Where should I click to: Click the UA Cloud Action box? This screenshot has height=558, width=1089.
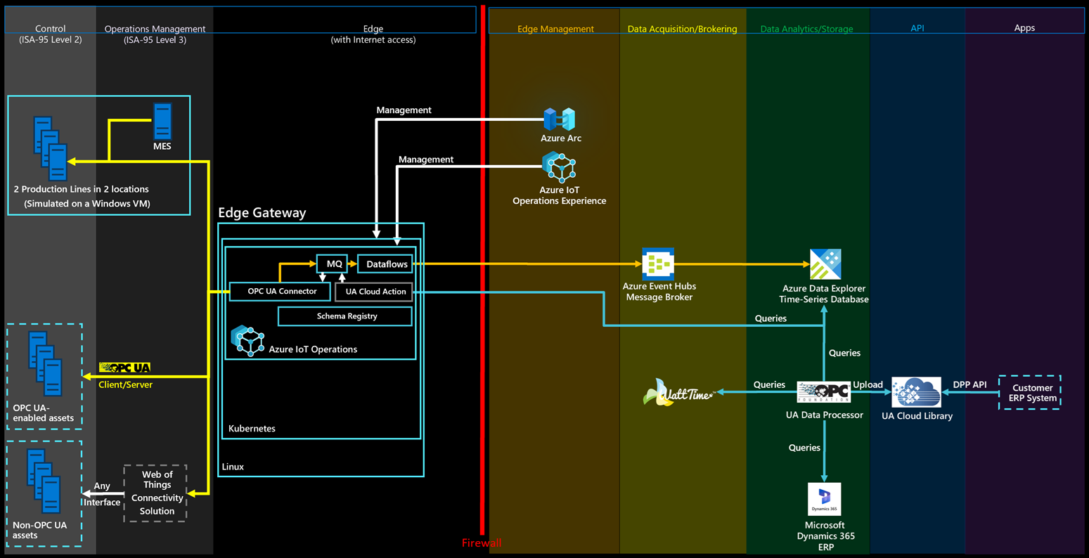(x=375, y=291)
